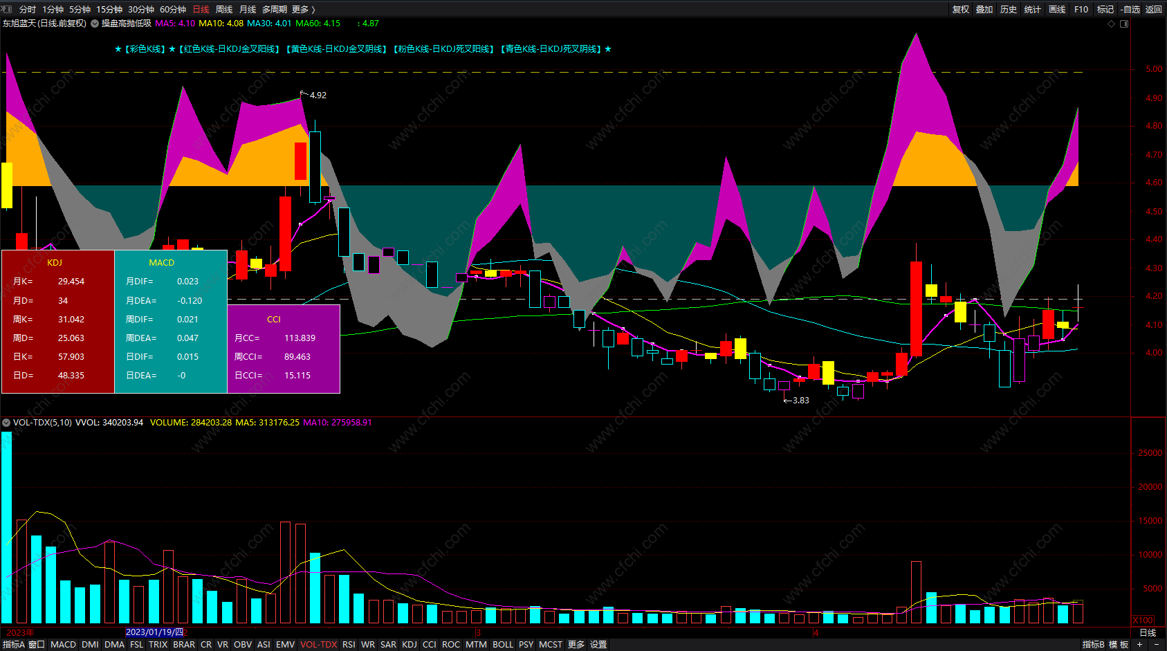1167x651 pixels.
Task: Select the 15分钟 period tab
Action: point(109,10)
